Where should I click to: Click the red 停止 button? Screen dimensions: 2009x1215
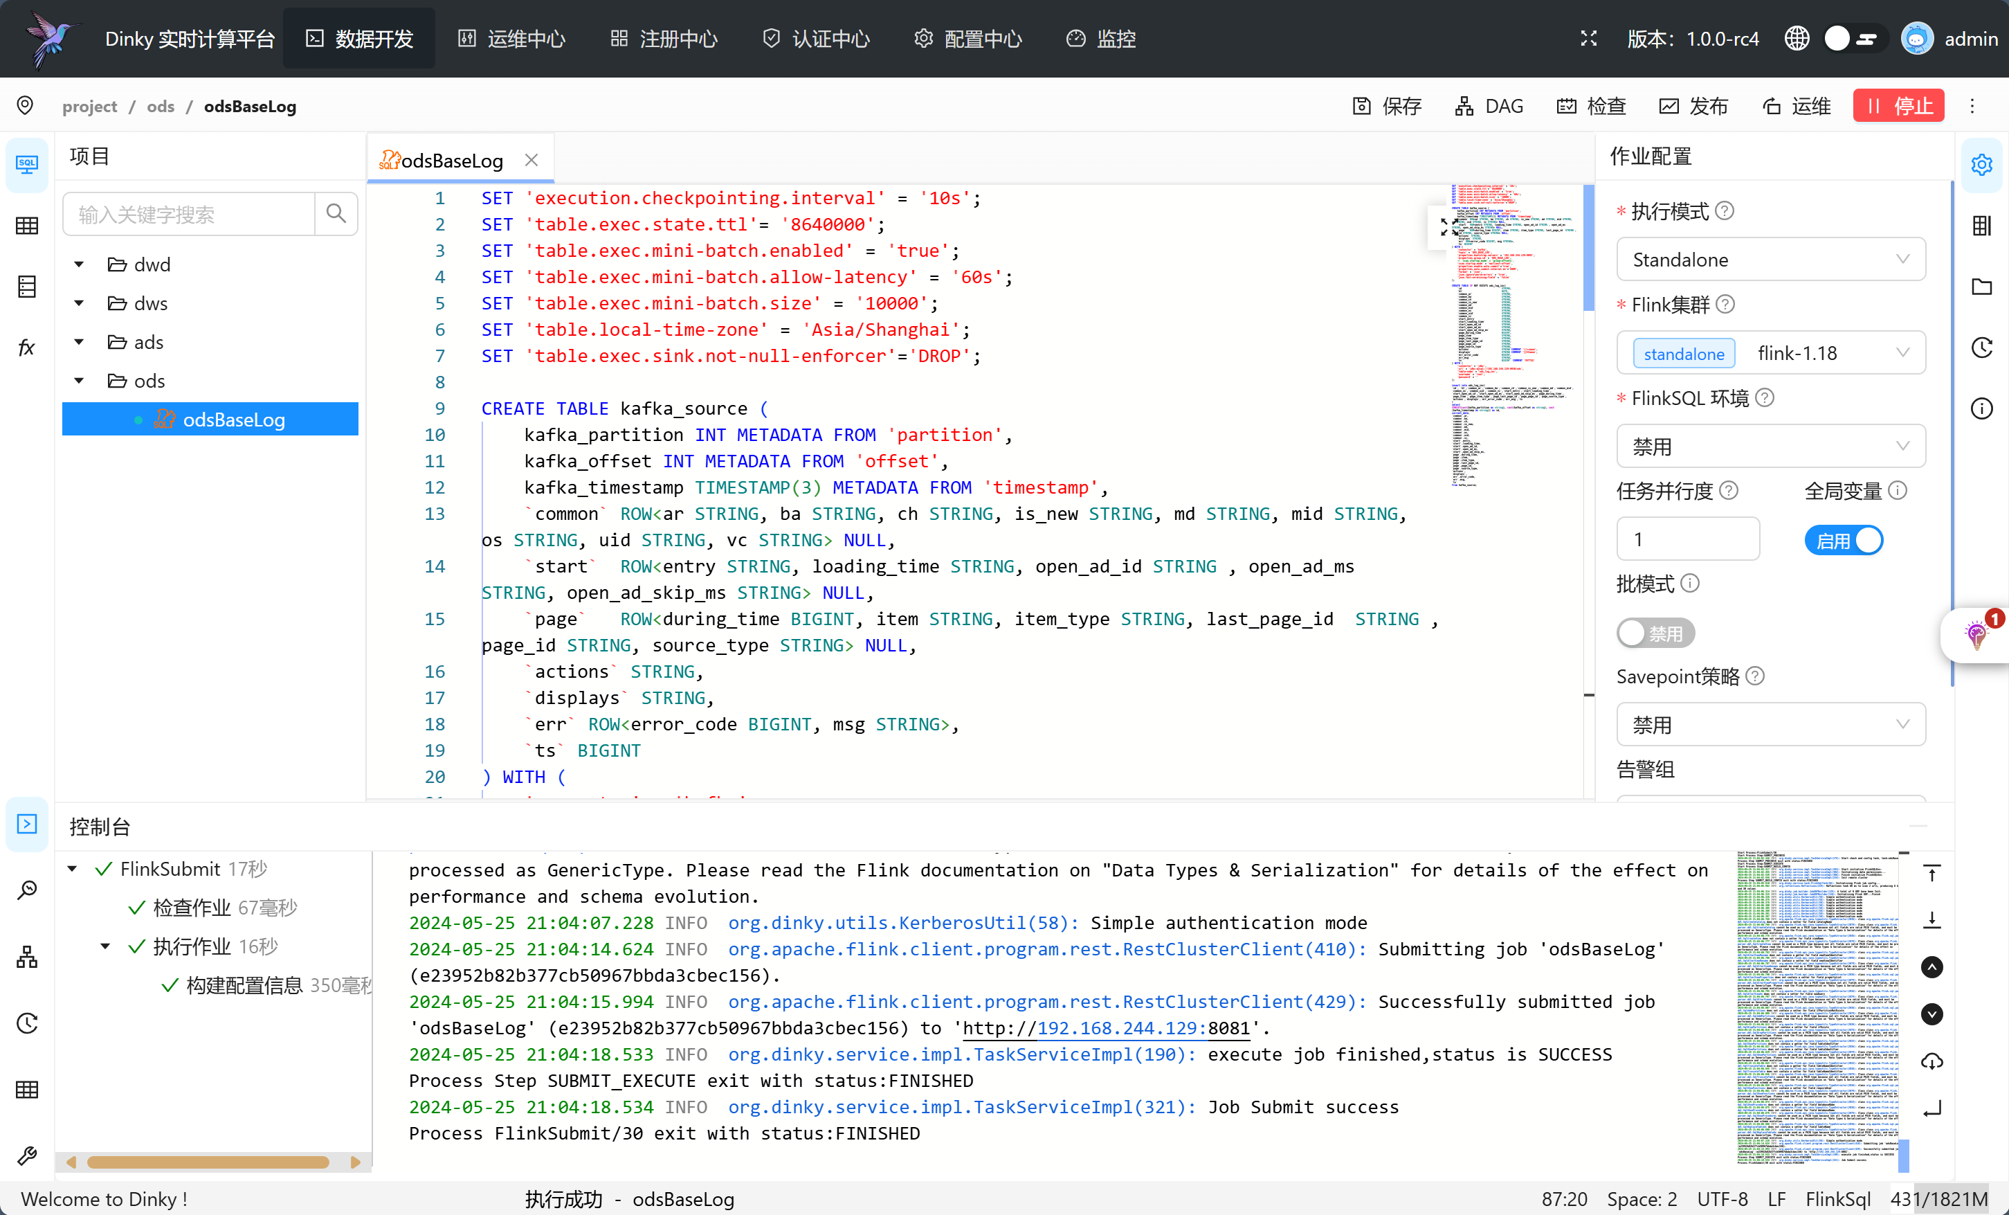pyautogui.click(x=1898, y=106)
